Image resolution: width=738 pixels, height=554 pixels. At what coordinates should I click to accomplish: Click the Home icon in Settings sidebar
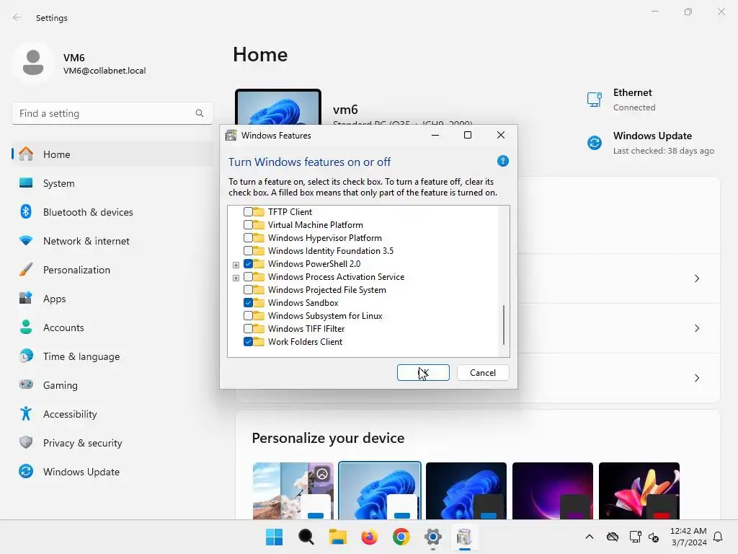[x=26, y=154]
